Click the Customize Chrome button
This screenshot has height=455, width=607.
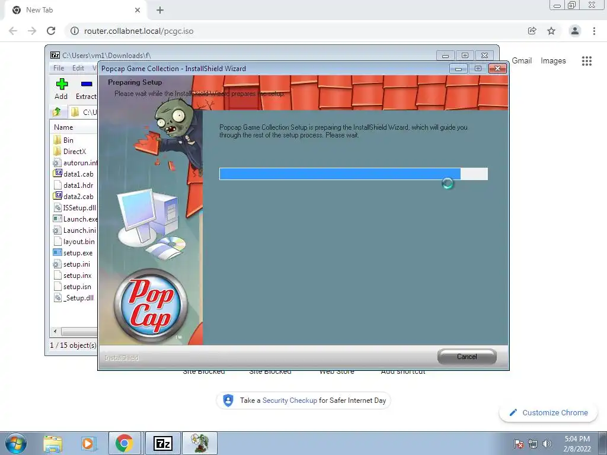point(548,412)
